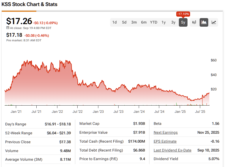Open the Next Earnings link
Viewport: 225px width, 167px height.
[166, 133]
